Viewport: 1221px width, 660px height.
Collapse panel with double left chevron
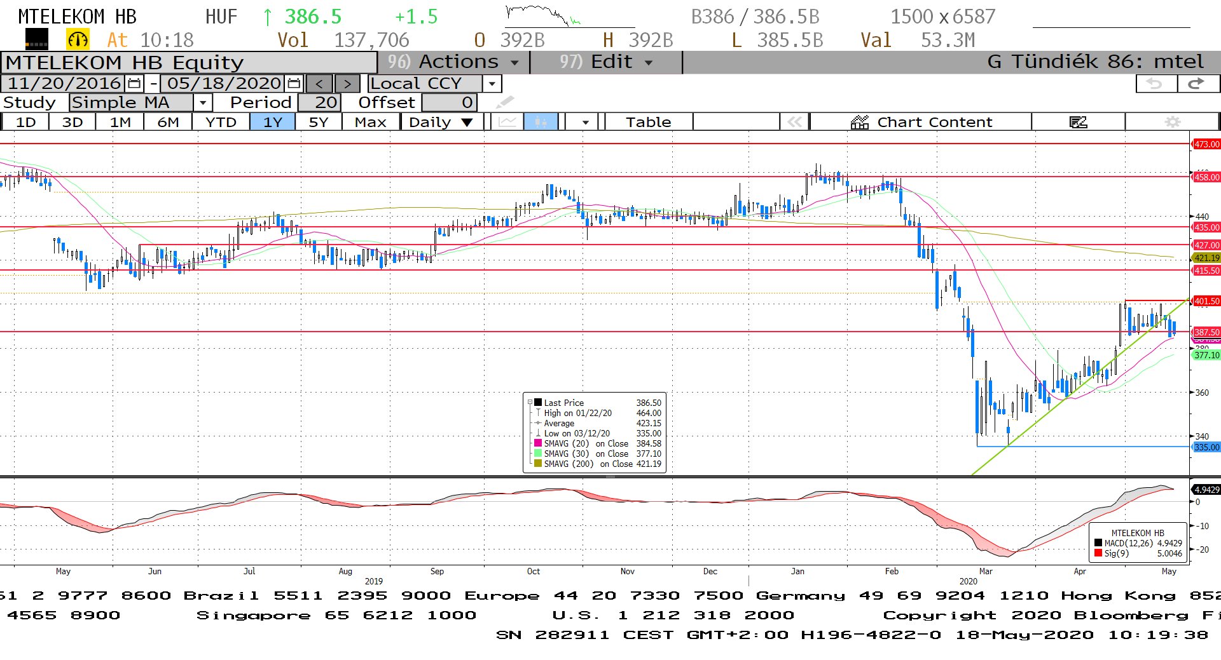tap(794, 122)
